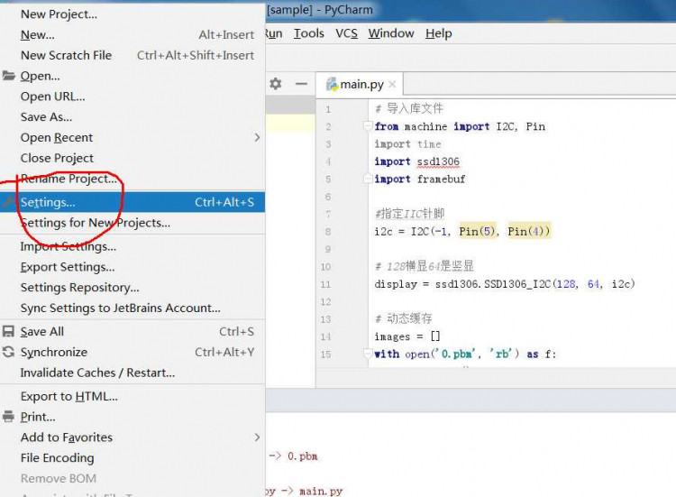Click the 'main.py' output text in console

[321, 491]
